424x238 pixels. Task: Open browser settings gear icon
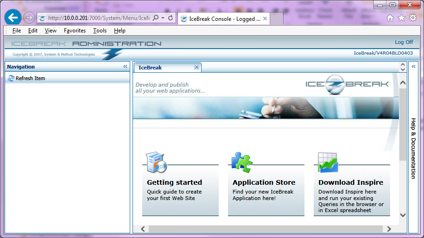point(413,18)
